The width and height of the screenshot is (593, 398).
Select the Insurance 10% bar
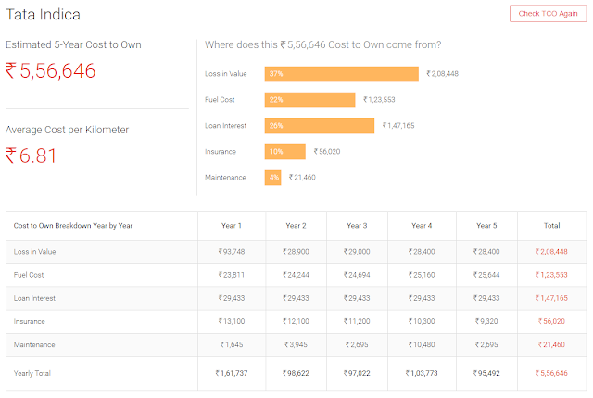tap(285, 152)
